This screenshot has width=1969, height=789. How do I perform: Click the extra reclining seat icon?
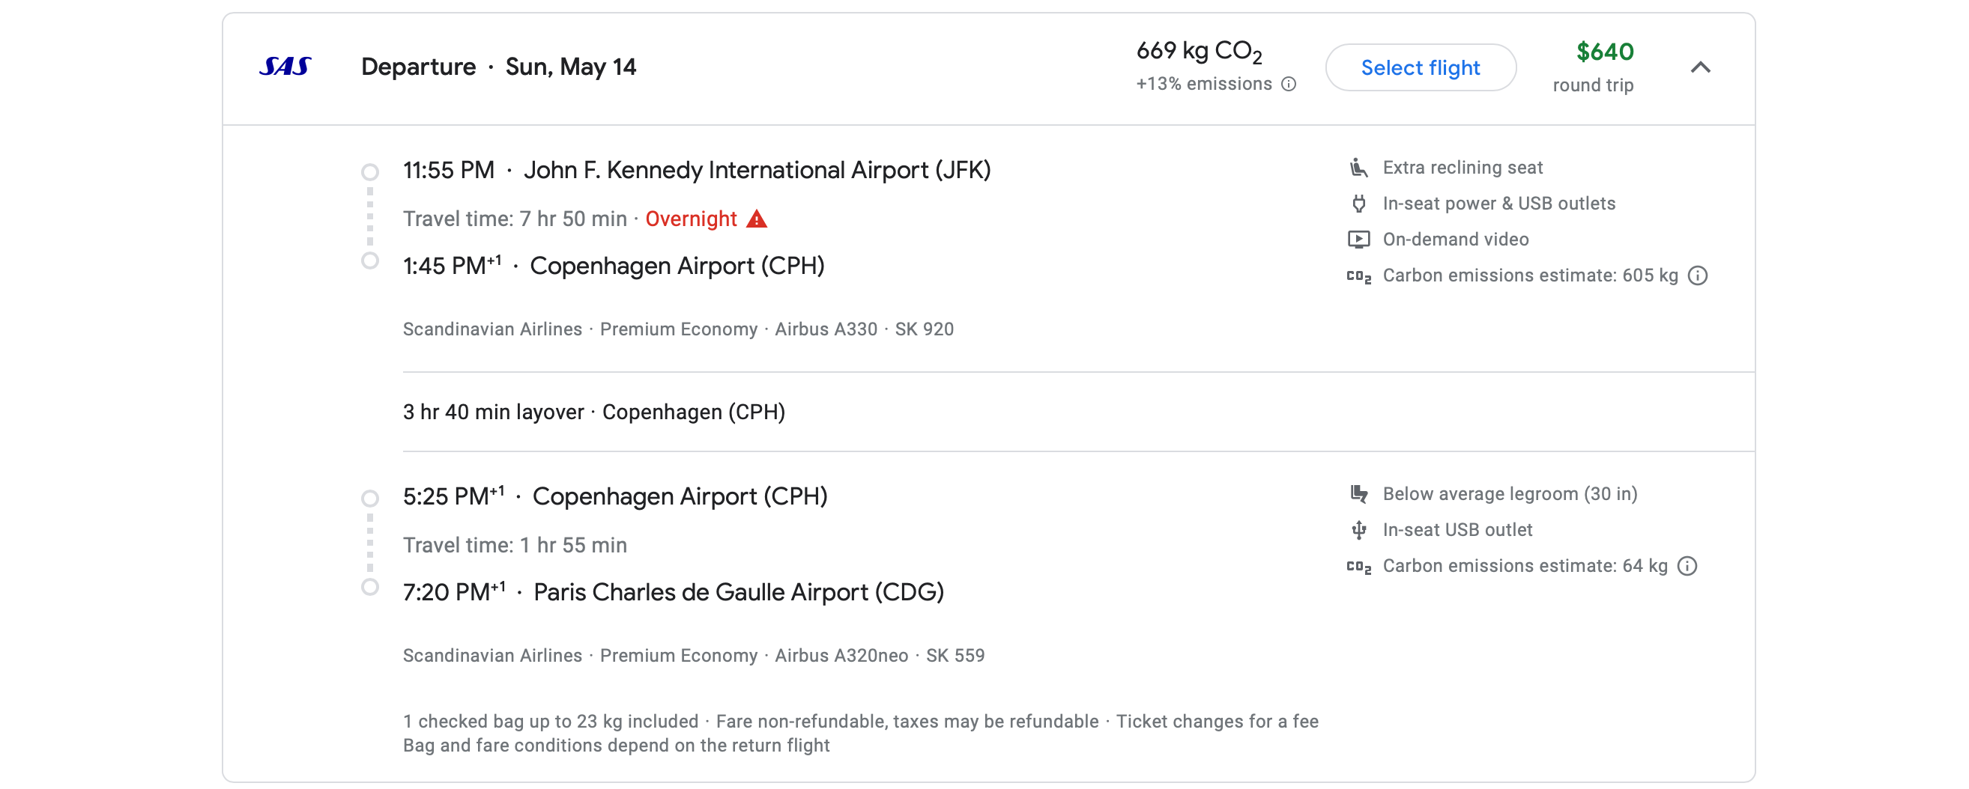tap(1358, 167)
